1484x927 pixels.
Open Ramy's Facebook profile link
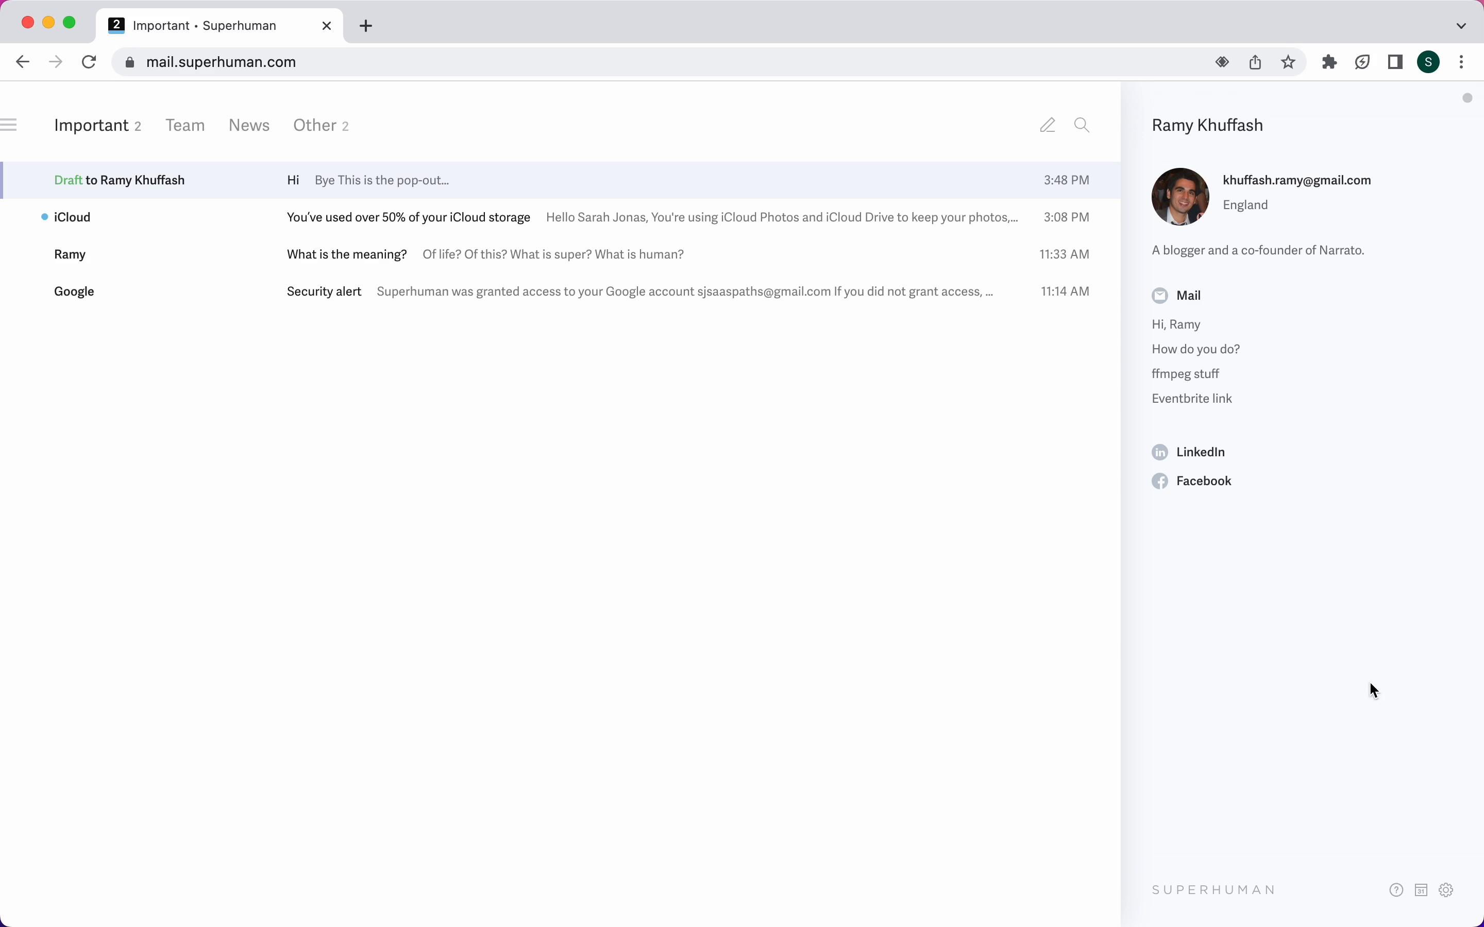1203,480
